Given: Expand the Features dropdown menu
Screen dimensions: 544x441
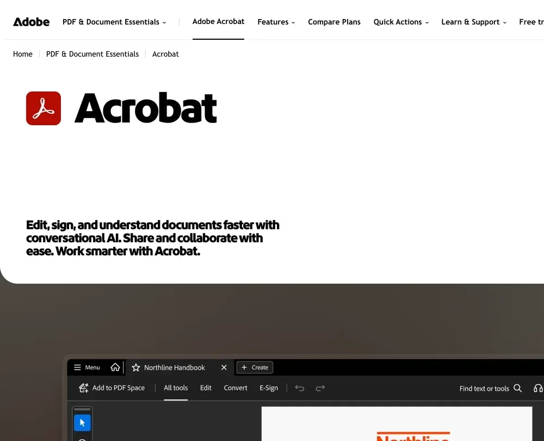Looking at the screenshot, I should point(276,22).
